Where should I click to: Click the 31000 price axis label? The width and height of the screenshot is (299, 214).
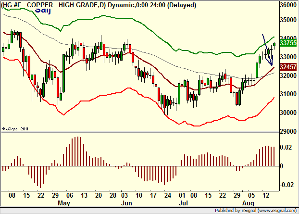tap(288, 94)
